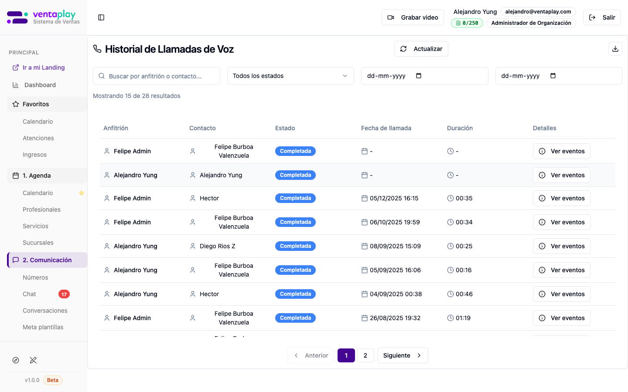Click the compass icon in sidebar footer
Image resolution: width=628 pixels, height=392 pixels.
(16, 360)
